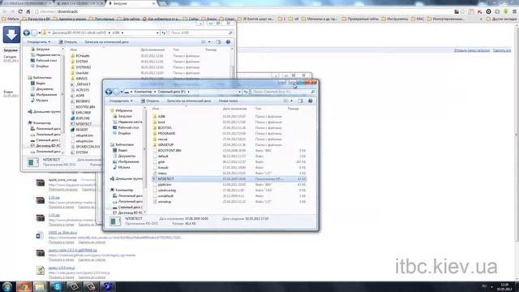Click burn to optical disc in Removable disk window
519x292 pixels.
189,101
